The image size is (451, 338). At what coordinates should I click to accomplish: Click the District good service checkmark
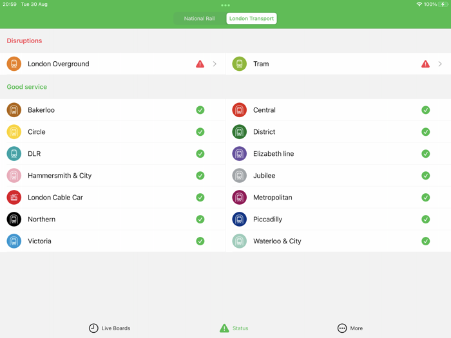click(x=426, y=132)
